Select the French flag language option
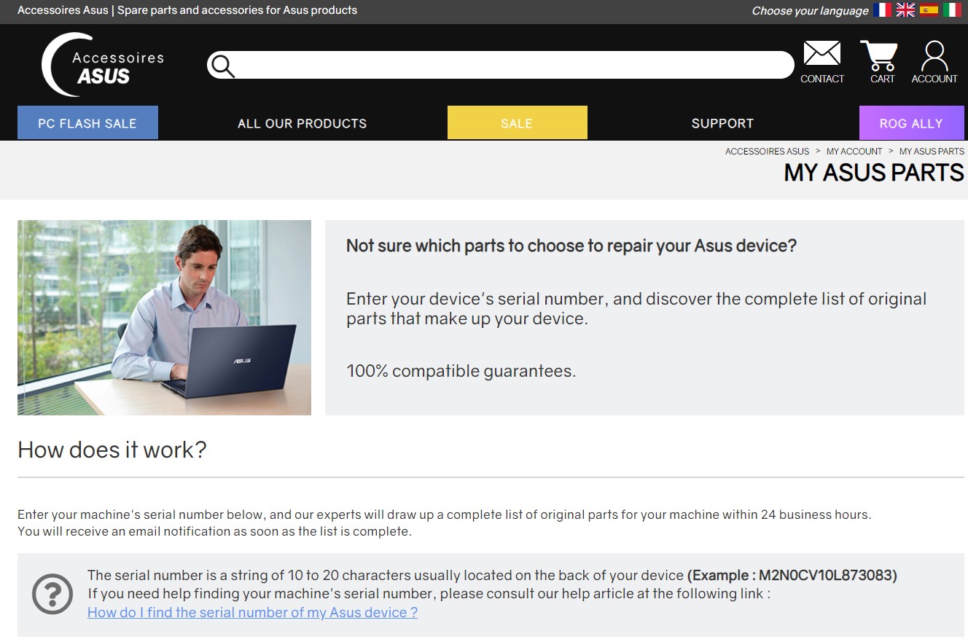This screenshot has width=968, height=642. 881,10
